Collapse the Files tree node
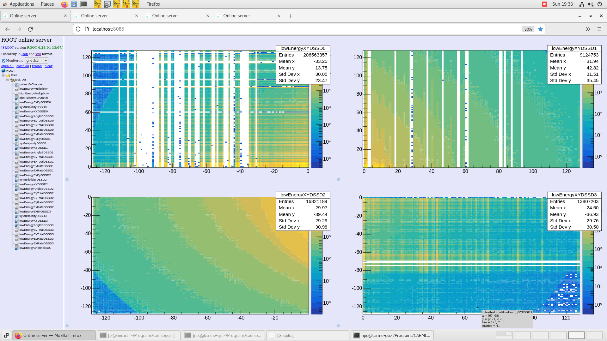607x341 pixels. (x=3, y=75)
